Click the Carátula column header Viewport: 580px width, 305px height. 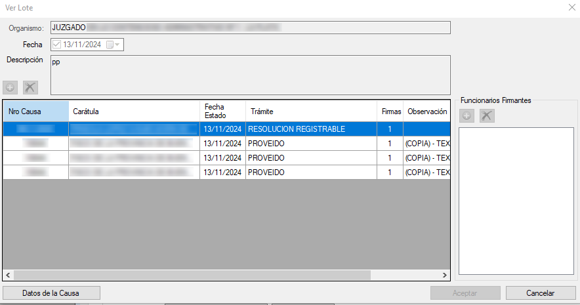(x=134, y=112)
